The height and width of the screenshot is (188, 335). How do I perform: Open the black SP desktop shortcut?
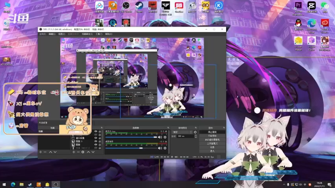(165, 8)
